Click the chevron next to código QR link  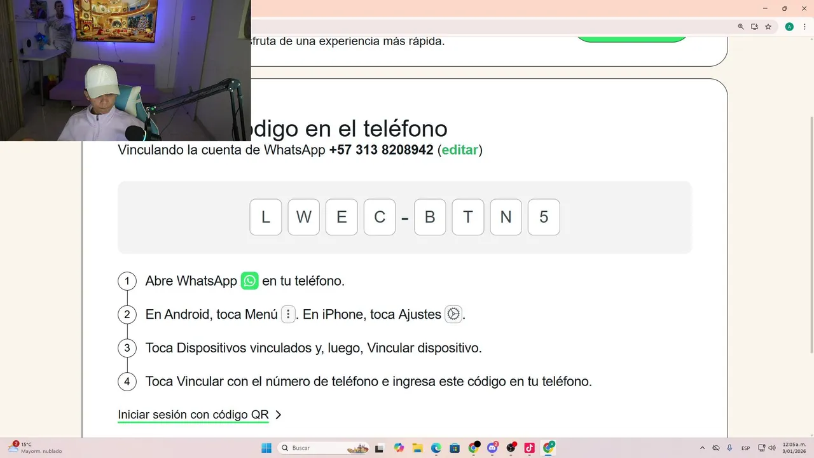278,415
